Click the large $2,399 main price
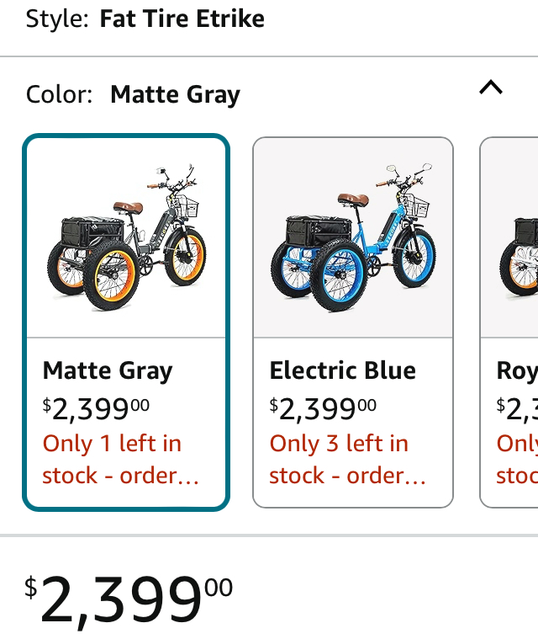The image size is (538, 639). 128,601
